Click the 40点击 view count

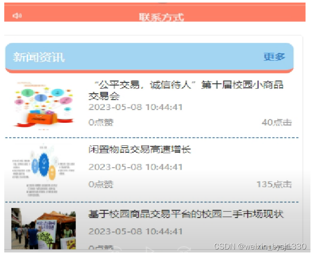click(277, 122)
